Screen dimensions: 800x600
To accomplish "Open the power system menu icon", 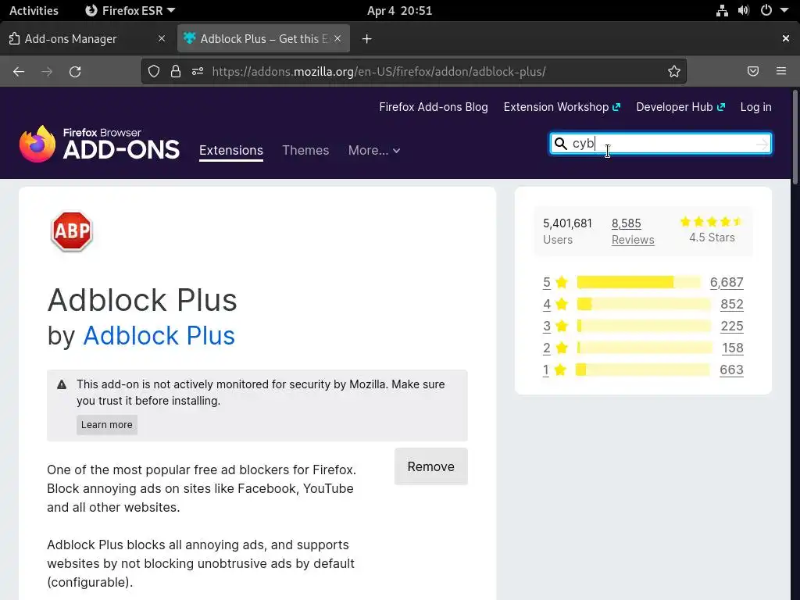I will click(x=766, y=11).
